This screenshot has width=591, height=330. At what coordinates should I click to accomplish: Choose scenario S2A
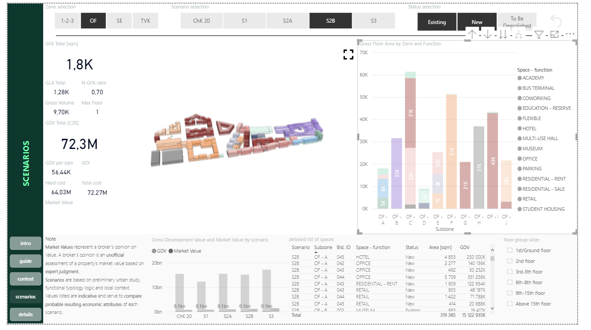tap(287, 20)
